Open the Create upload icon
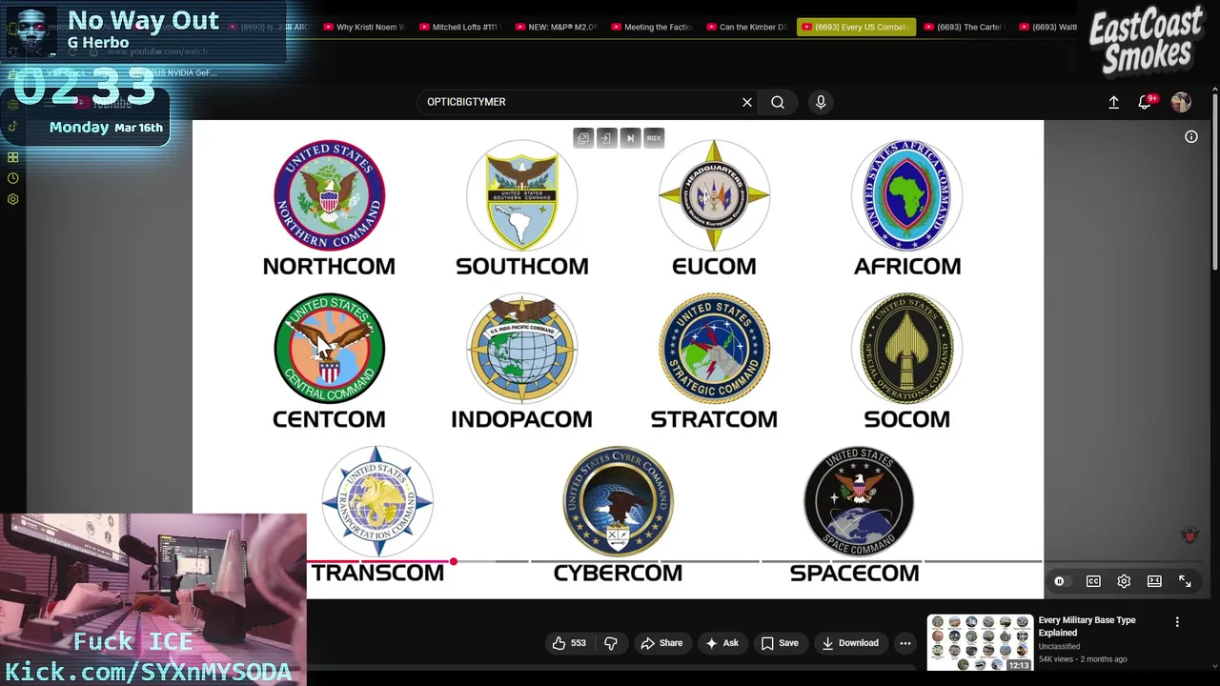This screenshot has height=686, width=1220. (x=1113, y=102)
